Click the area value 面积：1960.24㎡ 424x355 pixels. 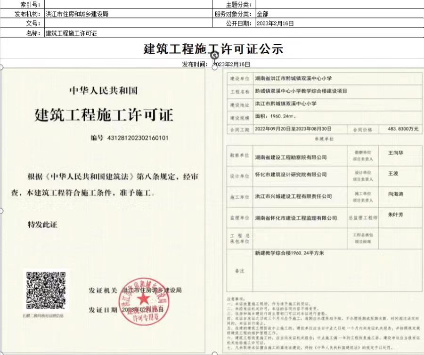tap(275, 116)
